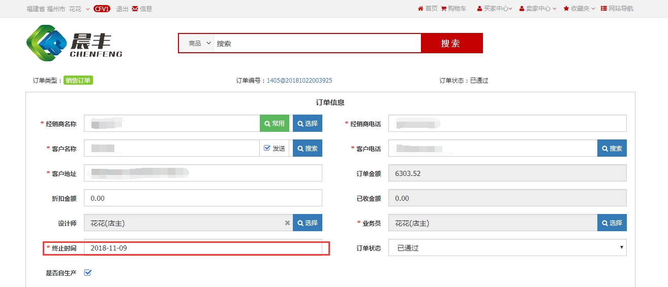Click the Chenfeng logo

(x=74, y=44)
